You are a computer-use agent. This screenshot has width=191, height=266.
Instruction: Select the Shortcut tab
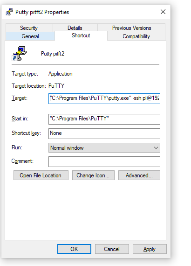[81, 35]
